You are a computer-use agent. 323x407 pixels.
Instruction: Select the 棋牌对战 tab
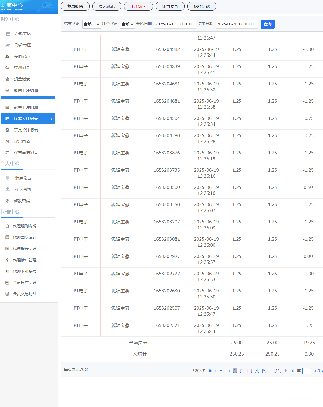202,6
